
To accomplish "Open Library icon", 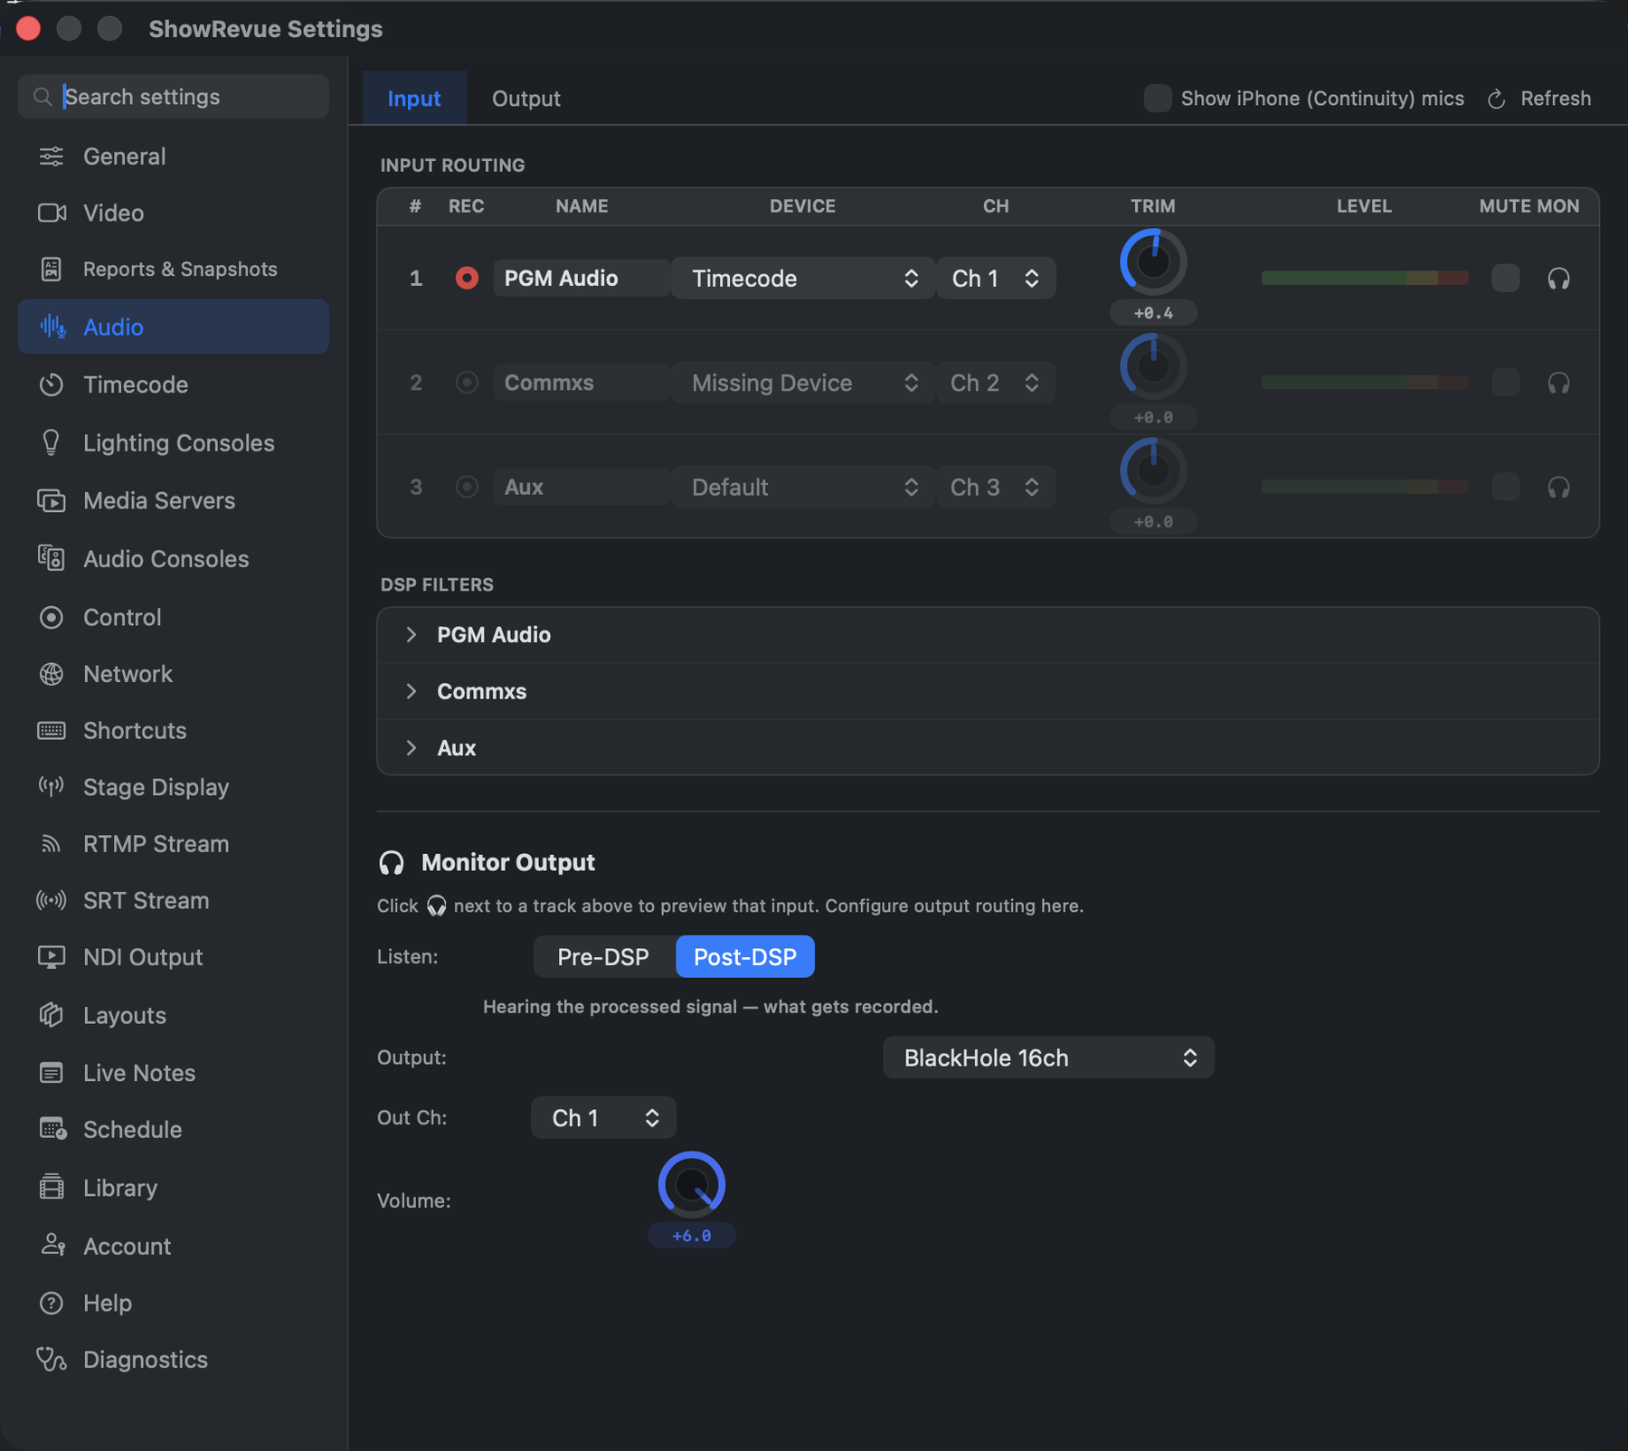I will 52,1187.
